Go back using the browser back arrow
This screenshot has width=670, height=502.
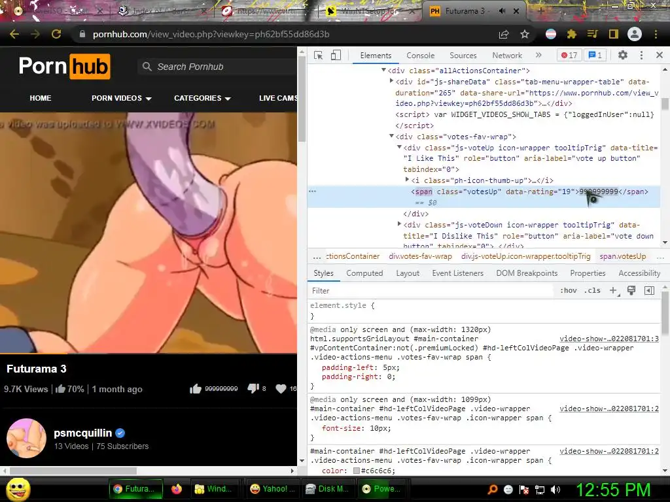14,34
